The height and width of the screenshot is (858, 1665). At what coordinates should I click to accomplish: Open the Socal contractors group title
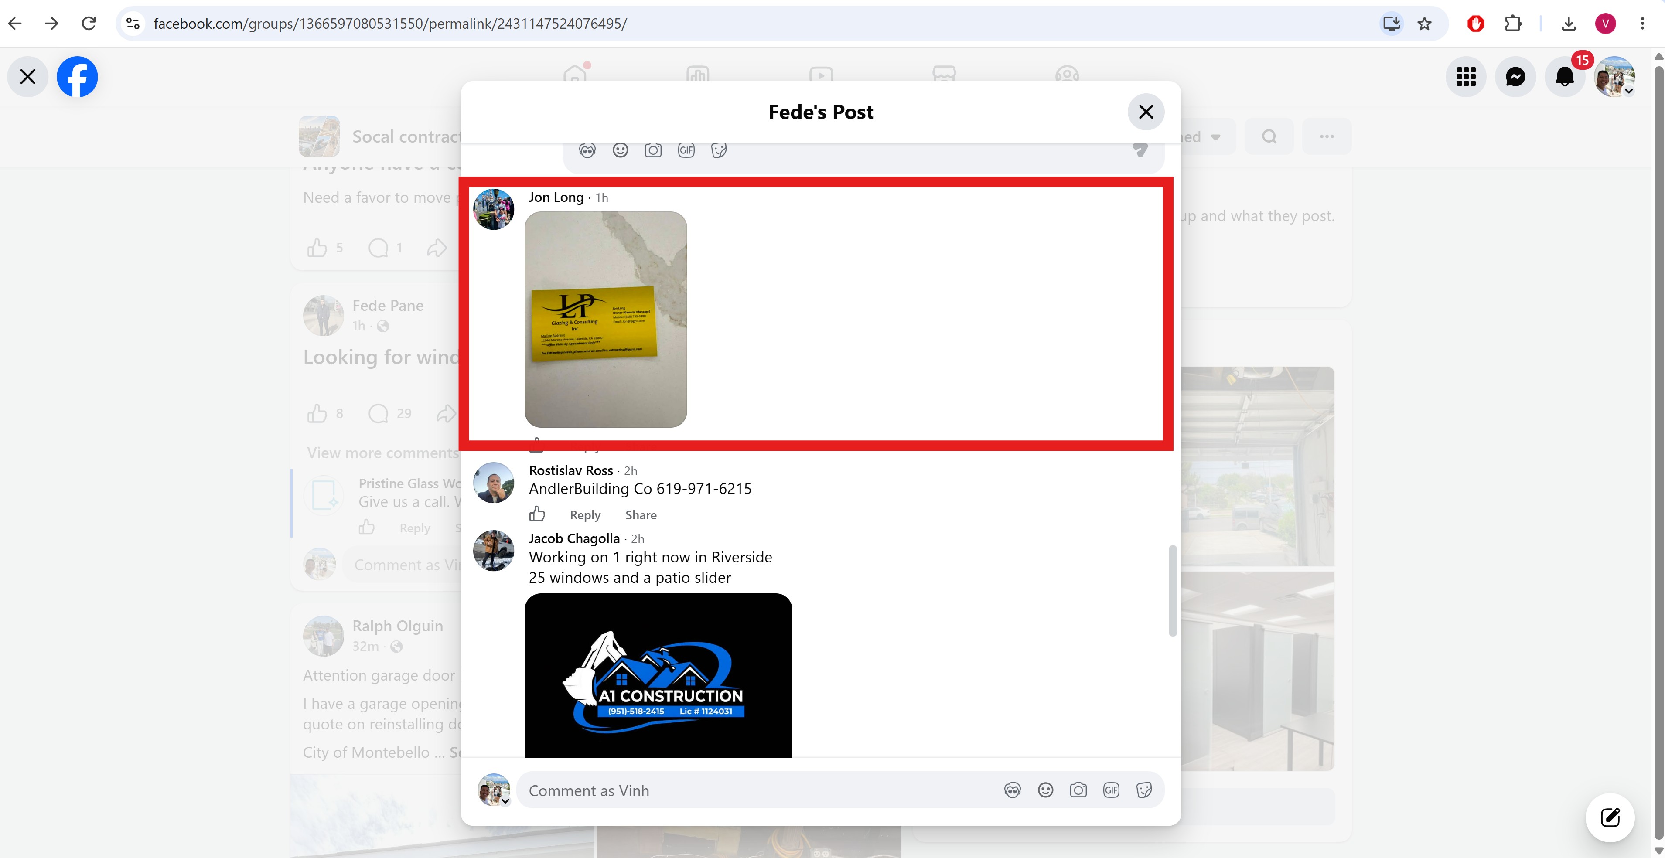pos(406,136)
